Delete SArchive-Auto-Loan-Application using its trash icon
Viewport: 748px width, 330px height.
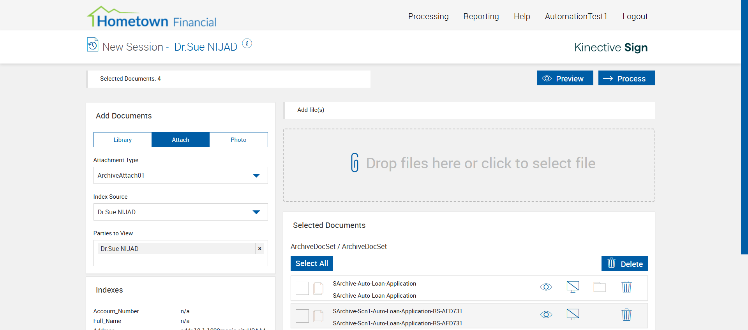[x=626, y=287]
